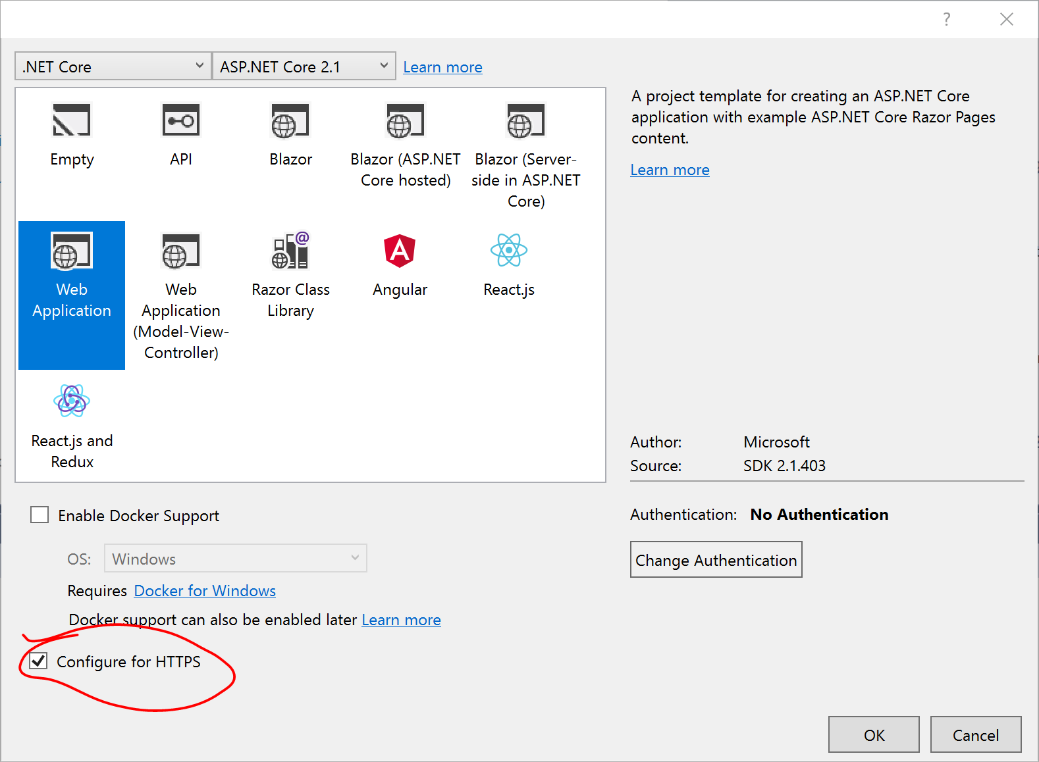The height and width of the screenshot is (762, 1039).
Task: Click the Change Authentication button
Action: 716,559
